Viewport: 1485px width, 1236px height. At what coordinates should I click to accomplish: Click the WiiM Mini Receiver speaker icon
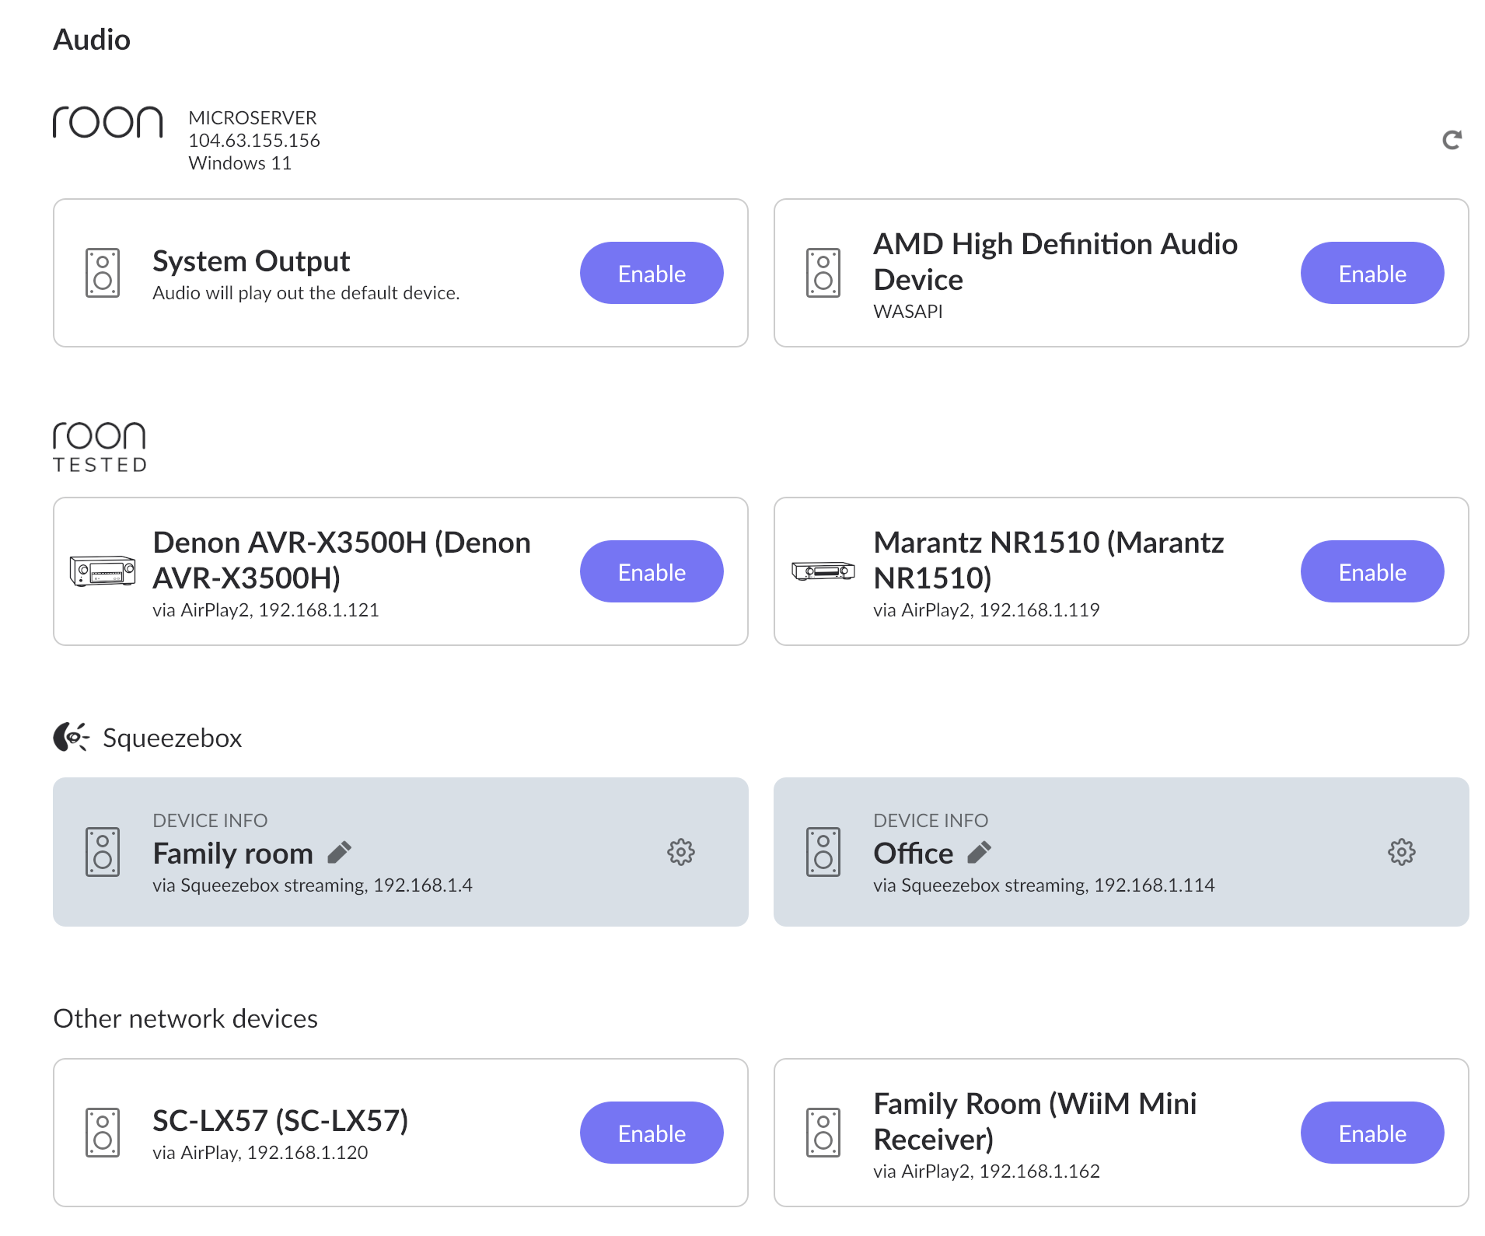tap(823, 1133)
